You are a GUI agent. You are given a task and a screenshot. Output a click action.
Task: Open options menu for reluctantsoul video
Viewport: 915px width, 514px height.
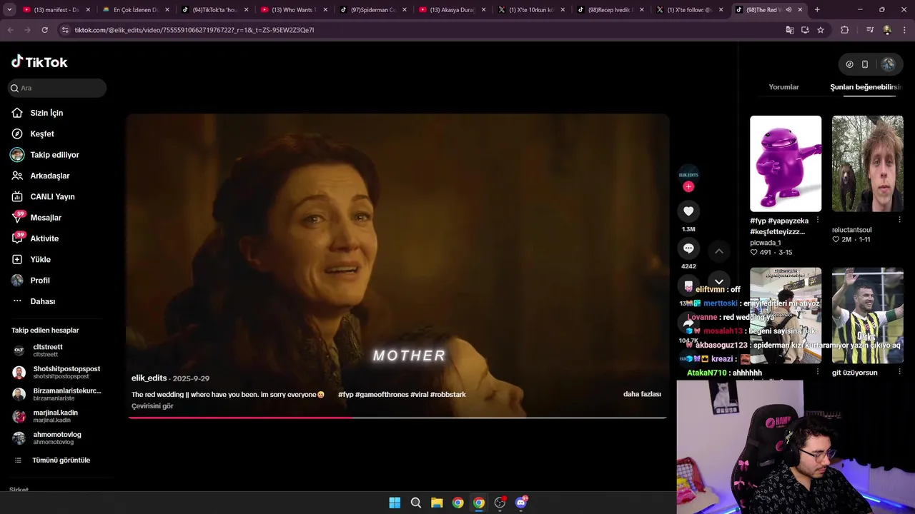point(899,220)
